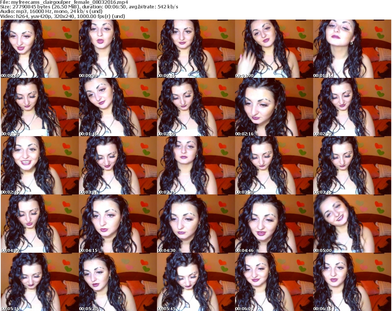This screenshot has width=392, height=311.
Task: Click the thumbnail timestamped 00:03:45
Action: pyautogui.click(x=352, y=165)
